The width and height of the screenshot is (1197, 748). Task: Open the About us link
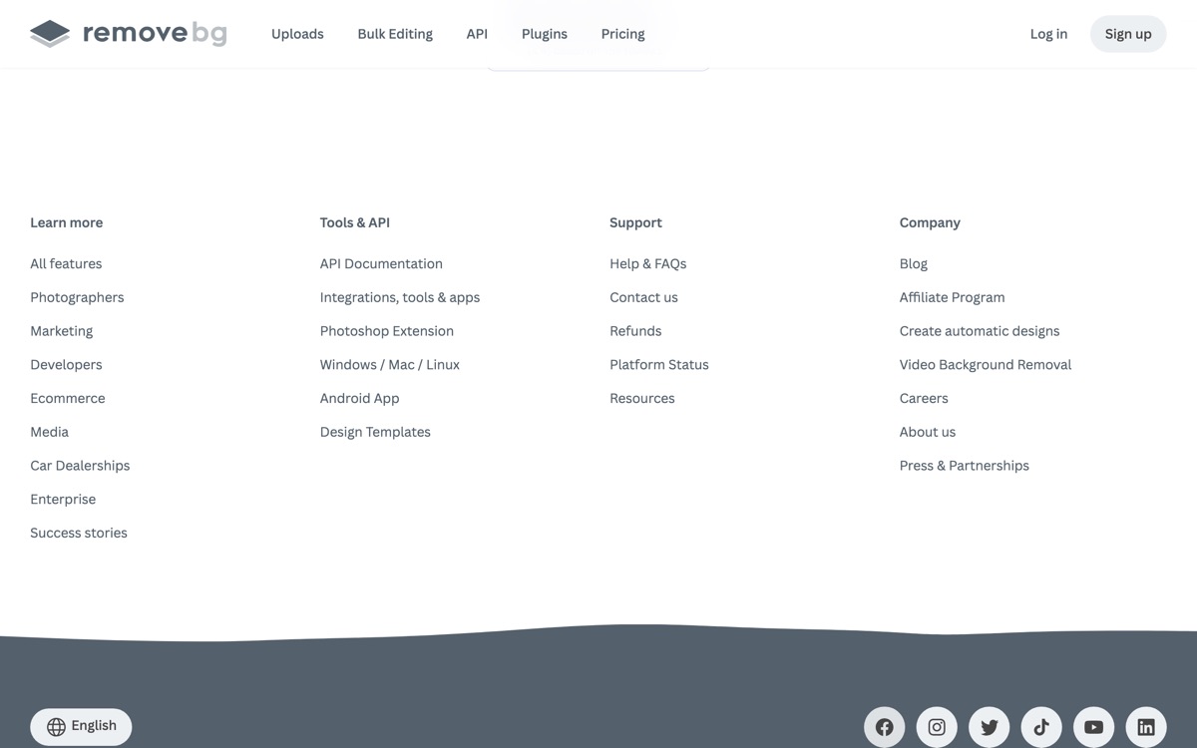928,432
